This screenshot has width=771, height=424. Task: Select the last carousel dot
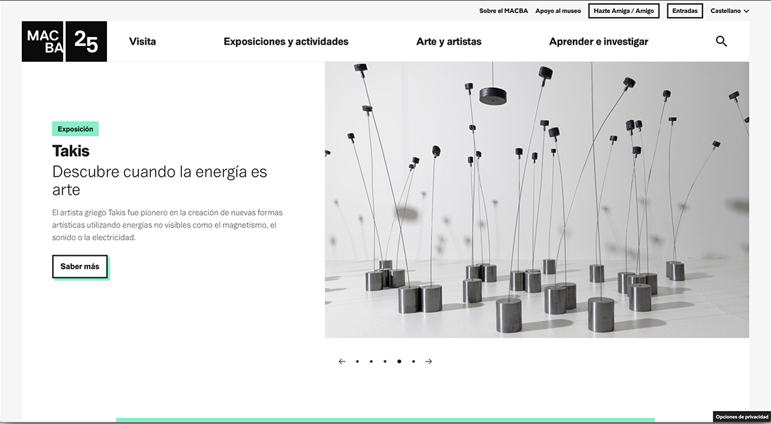[414, 361]
